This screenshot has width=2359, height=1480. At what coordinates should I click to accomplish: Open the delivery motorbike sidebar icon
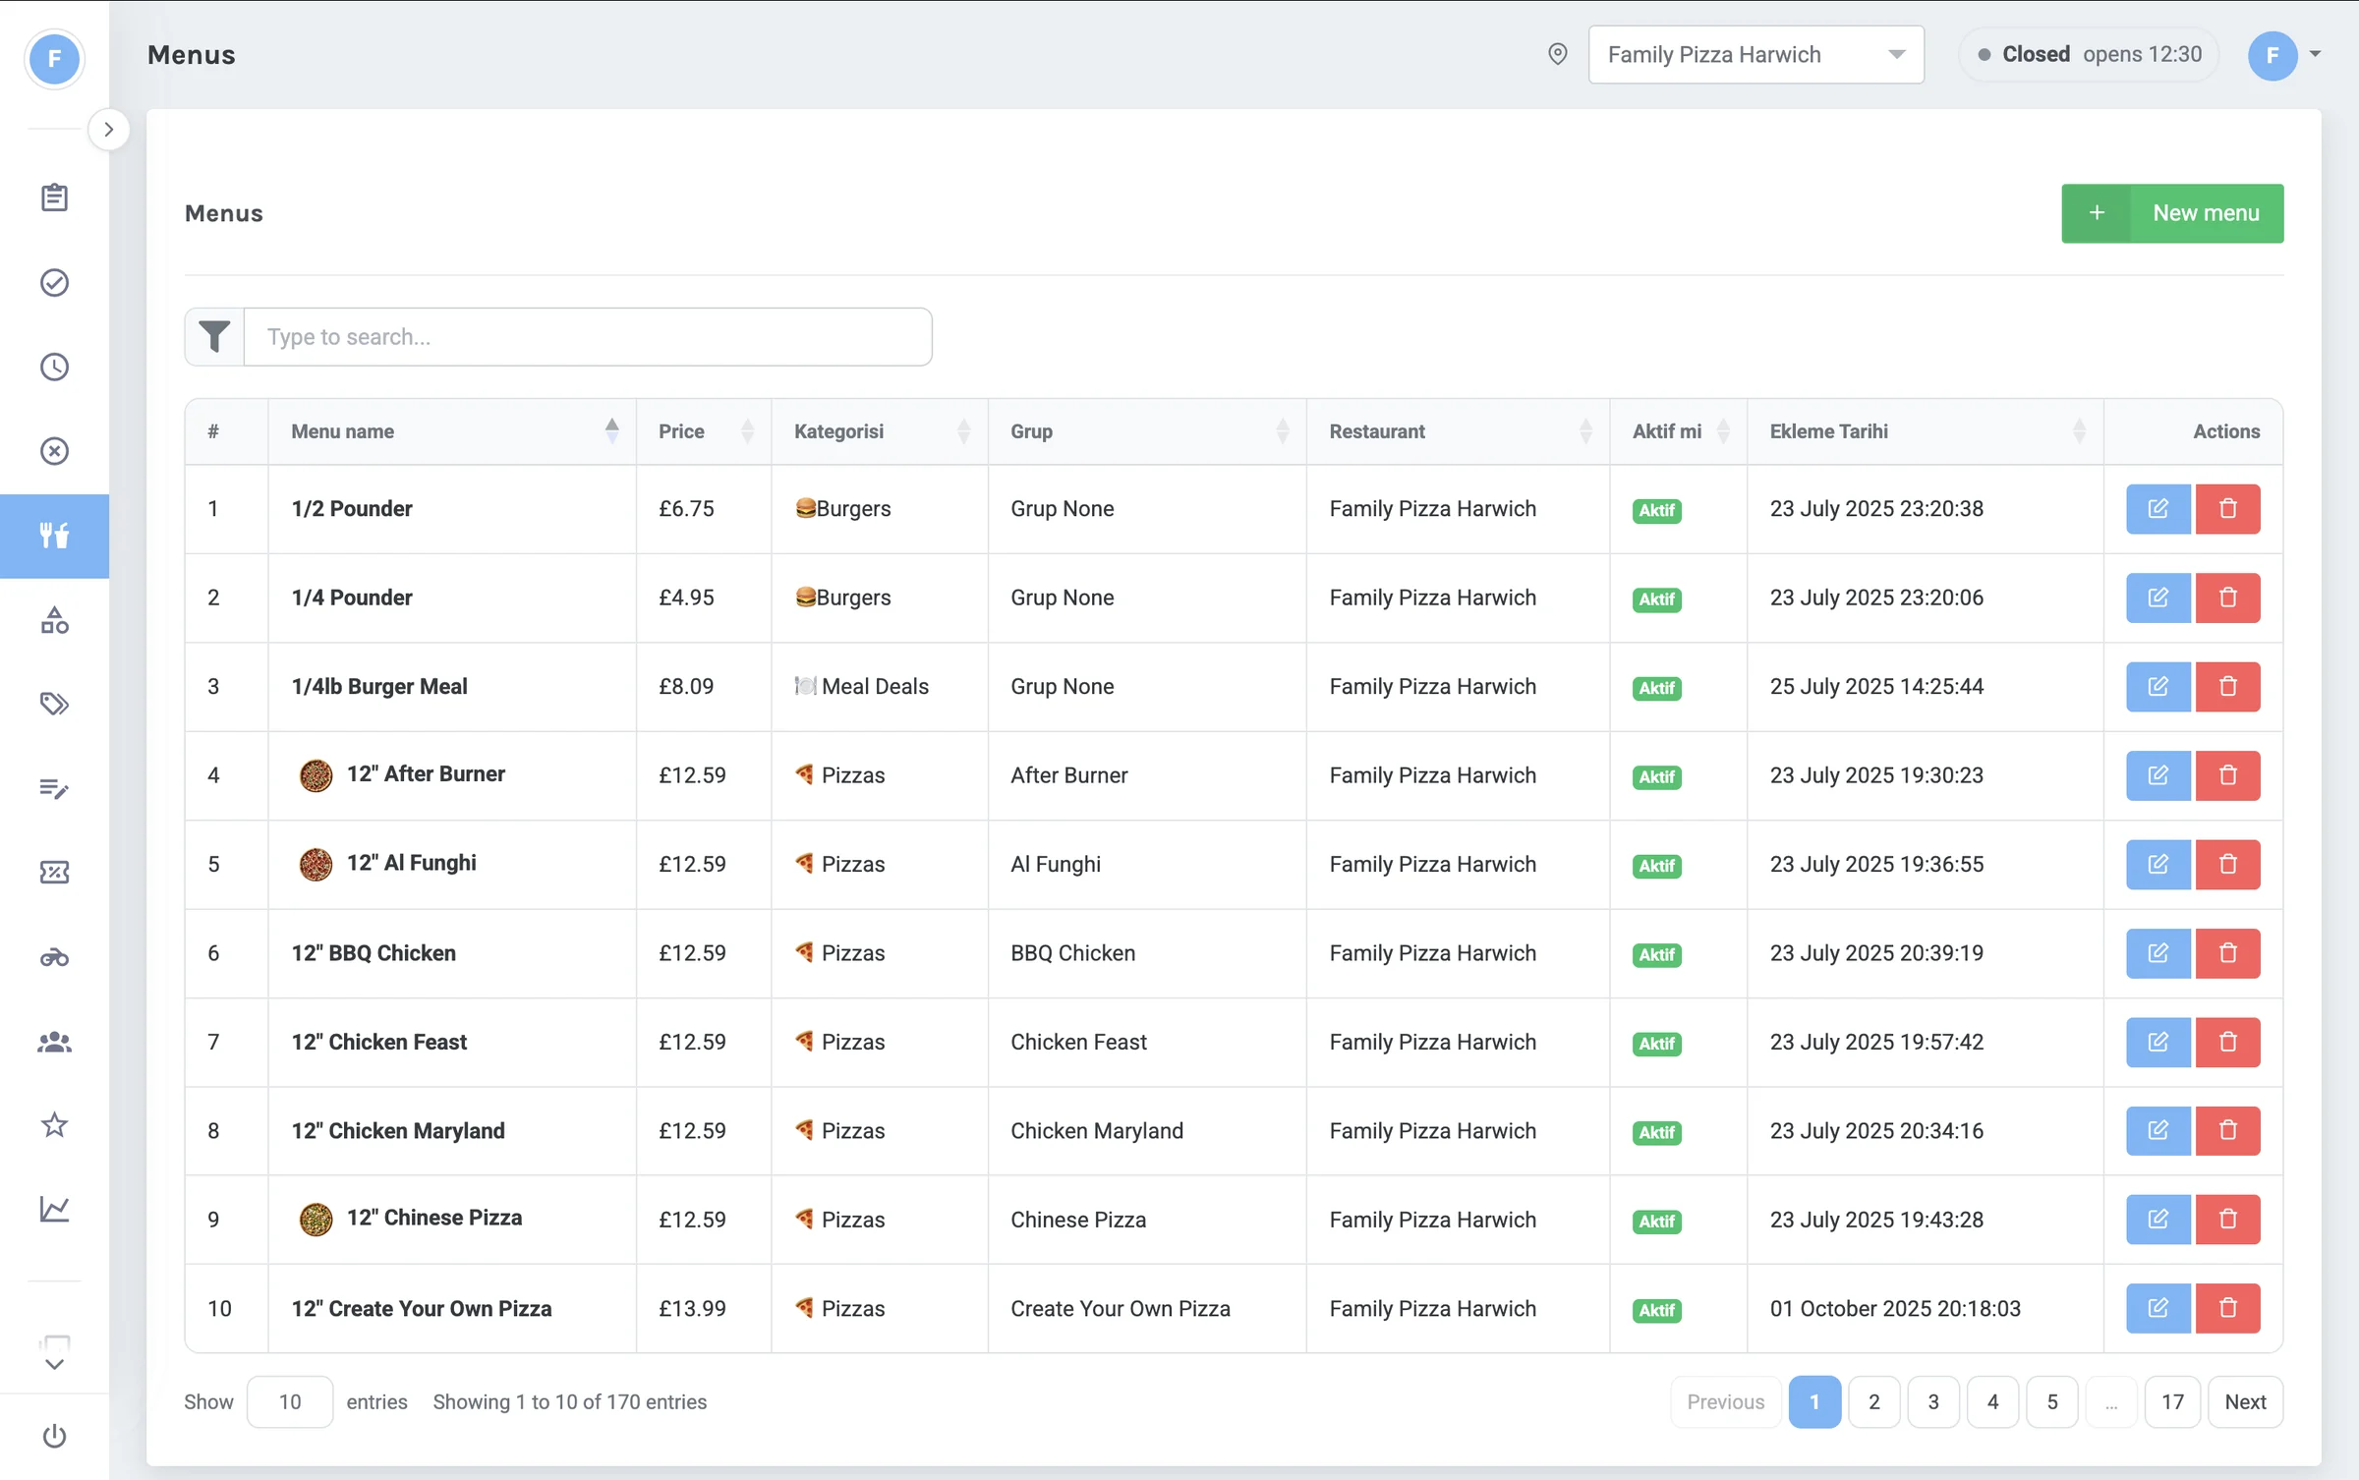pos(54,957)
